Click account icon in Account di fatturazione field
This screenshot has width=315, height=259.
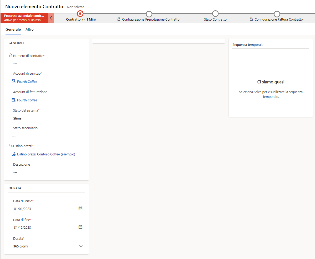point(13,100)
